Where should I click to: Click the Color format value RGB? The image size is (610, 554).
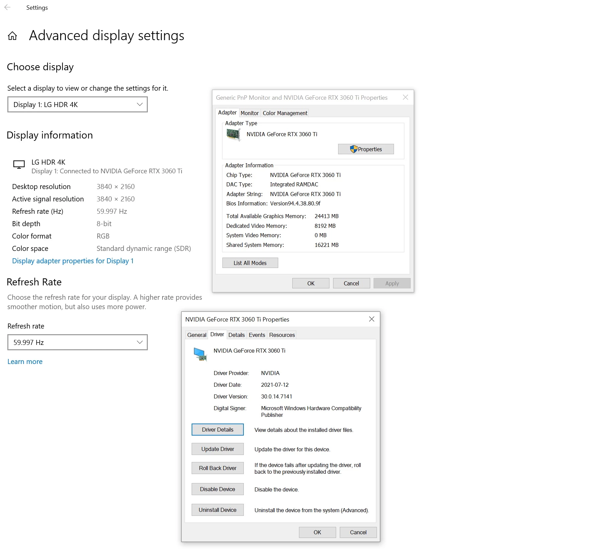[103, 236]
